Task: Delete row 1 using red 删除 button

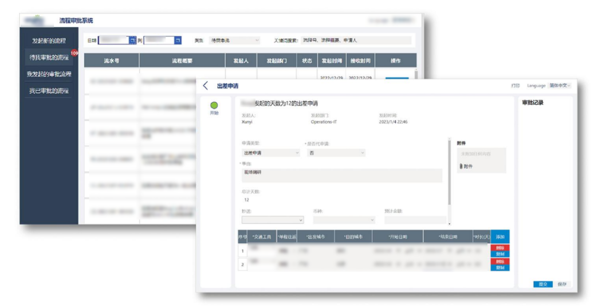Action: point(499,247)
